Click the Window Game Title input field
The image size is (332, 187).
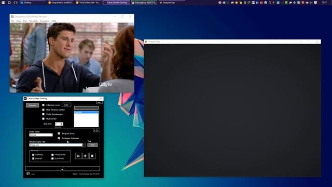[x=56, y=145]
